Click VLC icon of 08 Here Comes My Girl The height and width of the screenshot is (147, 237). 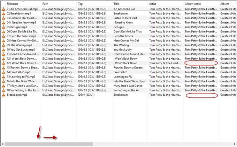tap(3, 41)
